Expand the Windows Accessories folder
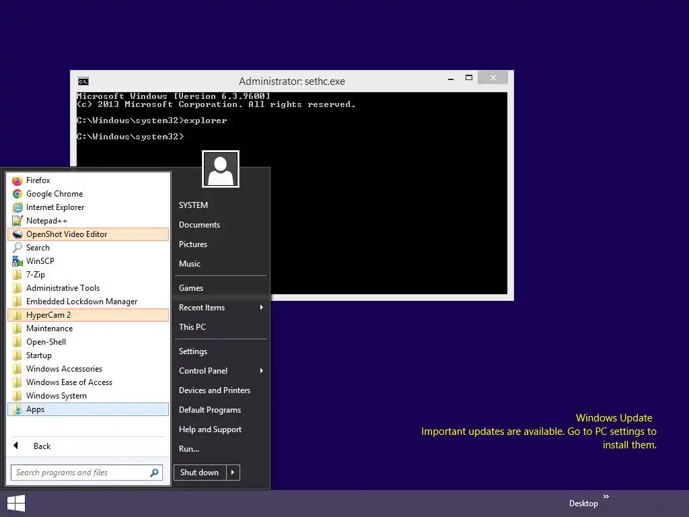Image resolution: width=689 pixels, height=517 pixels. [x=88, y=369]
